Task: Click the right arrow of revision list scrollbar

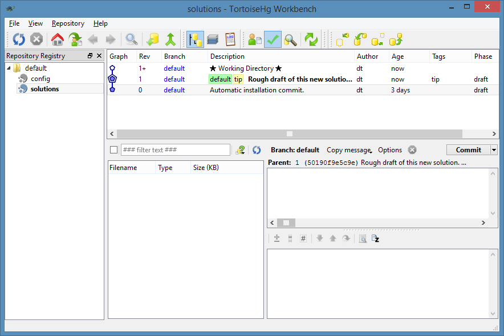Action: [494, 133]
